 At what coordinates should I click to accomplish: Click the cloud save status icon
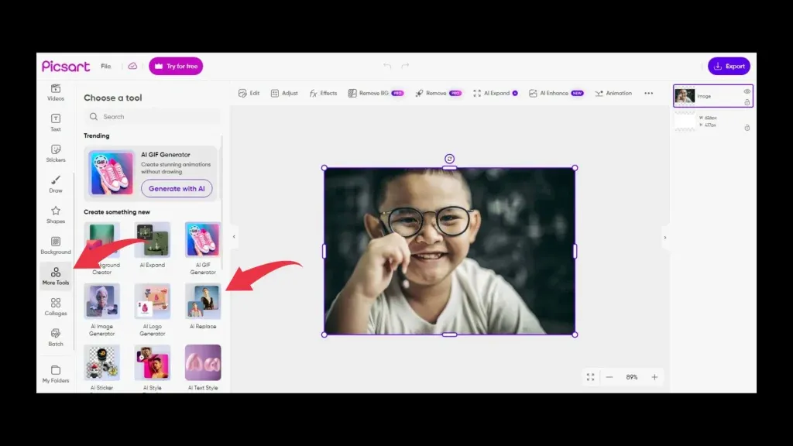[x=132, y=67]
